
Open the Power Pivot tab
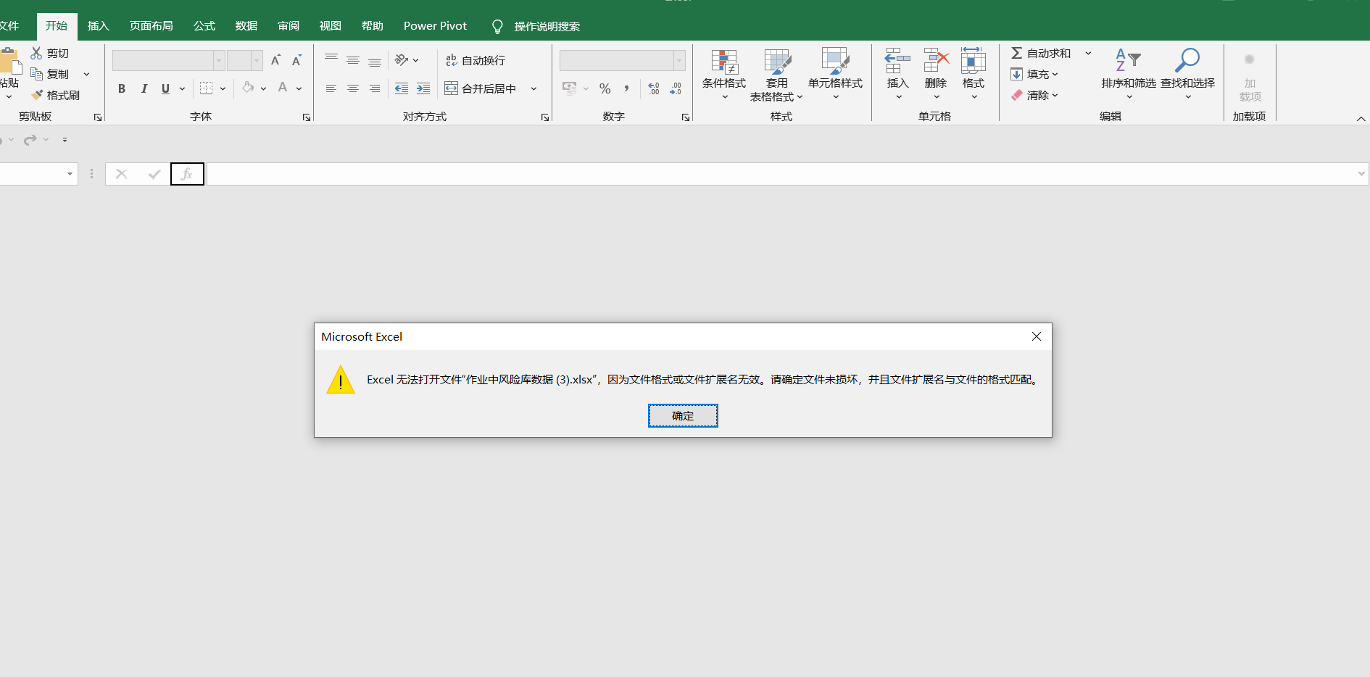pyautogui.click(x=435, y=26)
